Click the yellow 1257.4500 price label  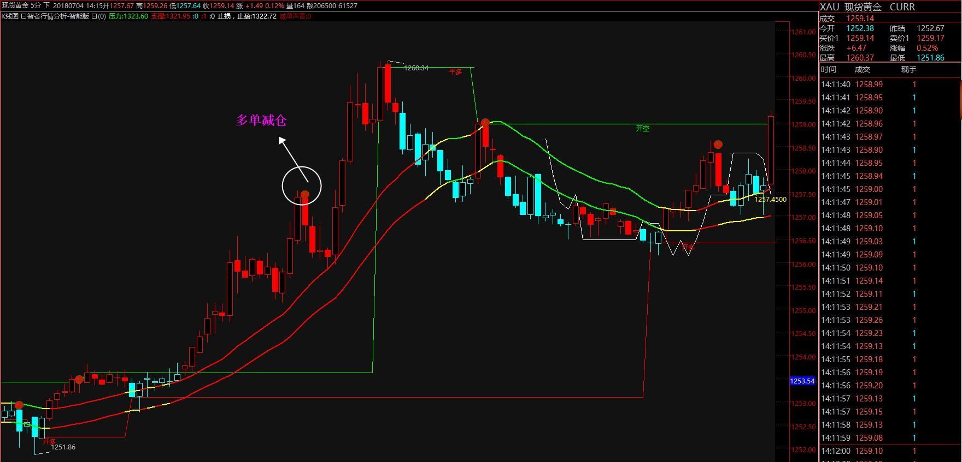[770, 200]
